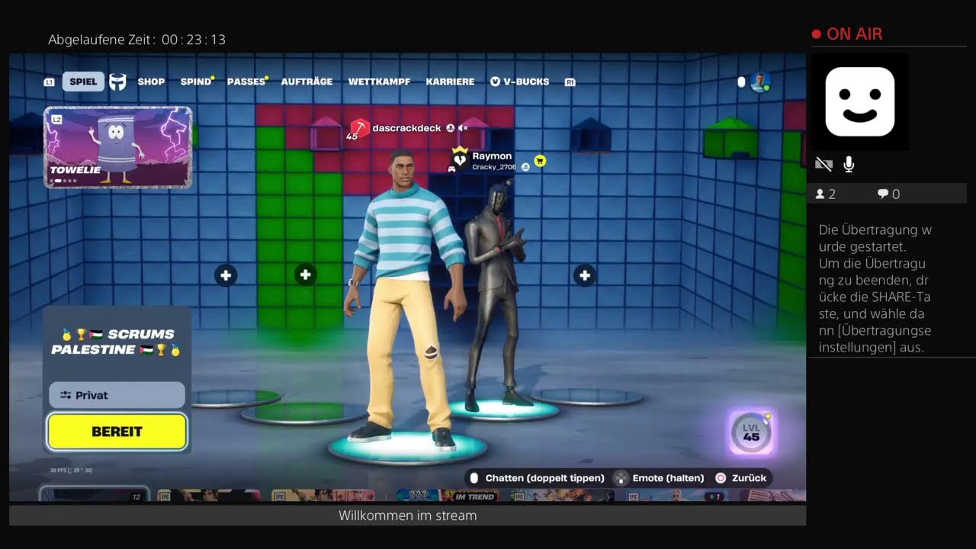Open the TOWELIE news banner

pyautogui.click(x=118, y=147)
